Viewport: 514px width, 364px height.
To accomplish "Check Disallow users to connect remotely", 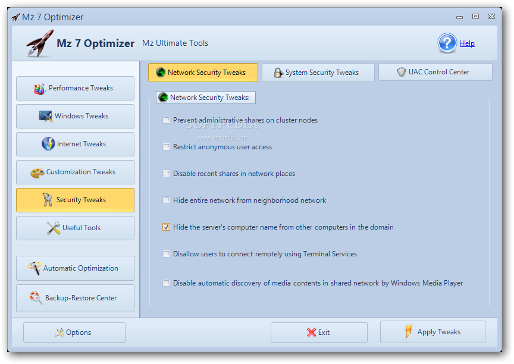I will coord(166,254).
